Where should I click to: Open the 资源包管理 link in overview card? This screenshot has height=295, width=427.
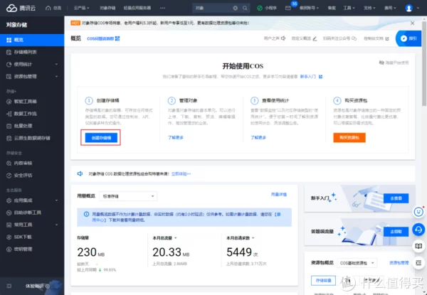click(x=399, y=263)
